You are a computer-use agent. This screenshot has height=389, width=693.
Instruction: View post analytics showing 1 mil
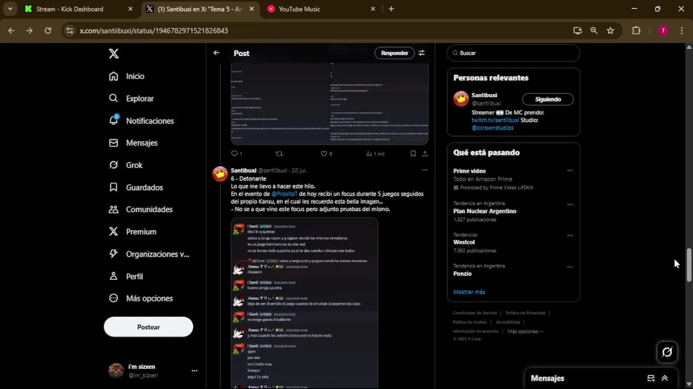click(375, 153)
